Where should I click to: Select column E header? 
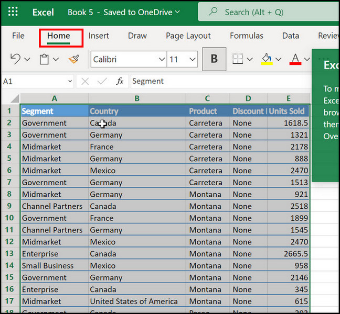tap(289, 98)
